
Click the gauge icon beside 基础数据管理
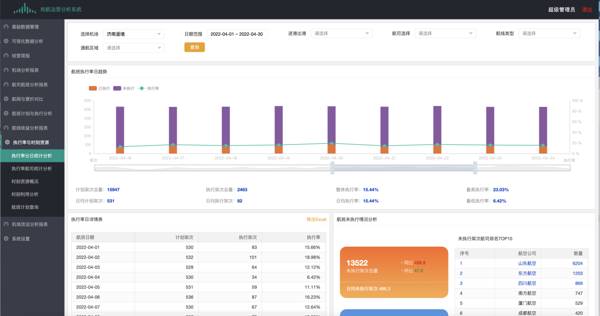[6, 27]
